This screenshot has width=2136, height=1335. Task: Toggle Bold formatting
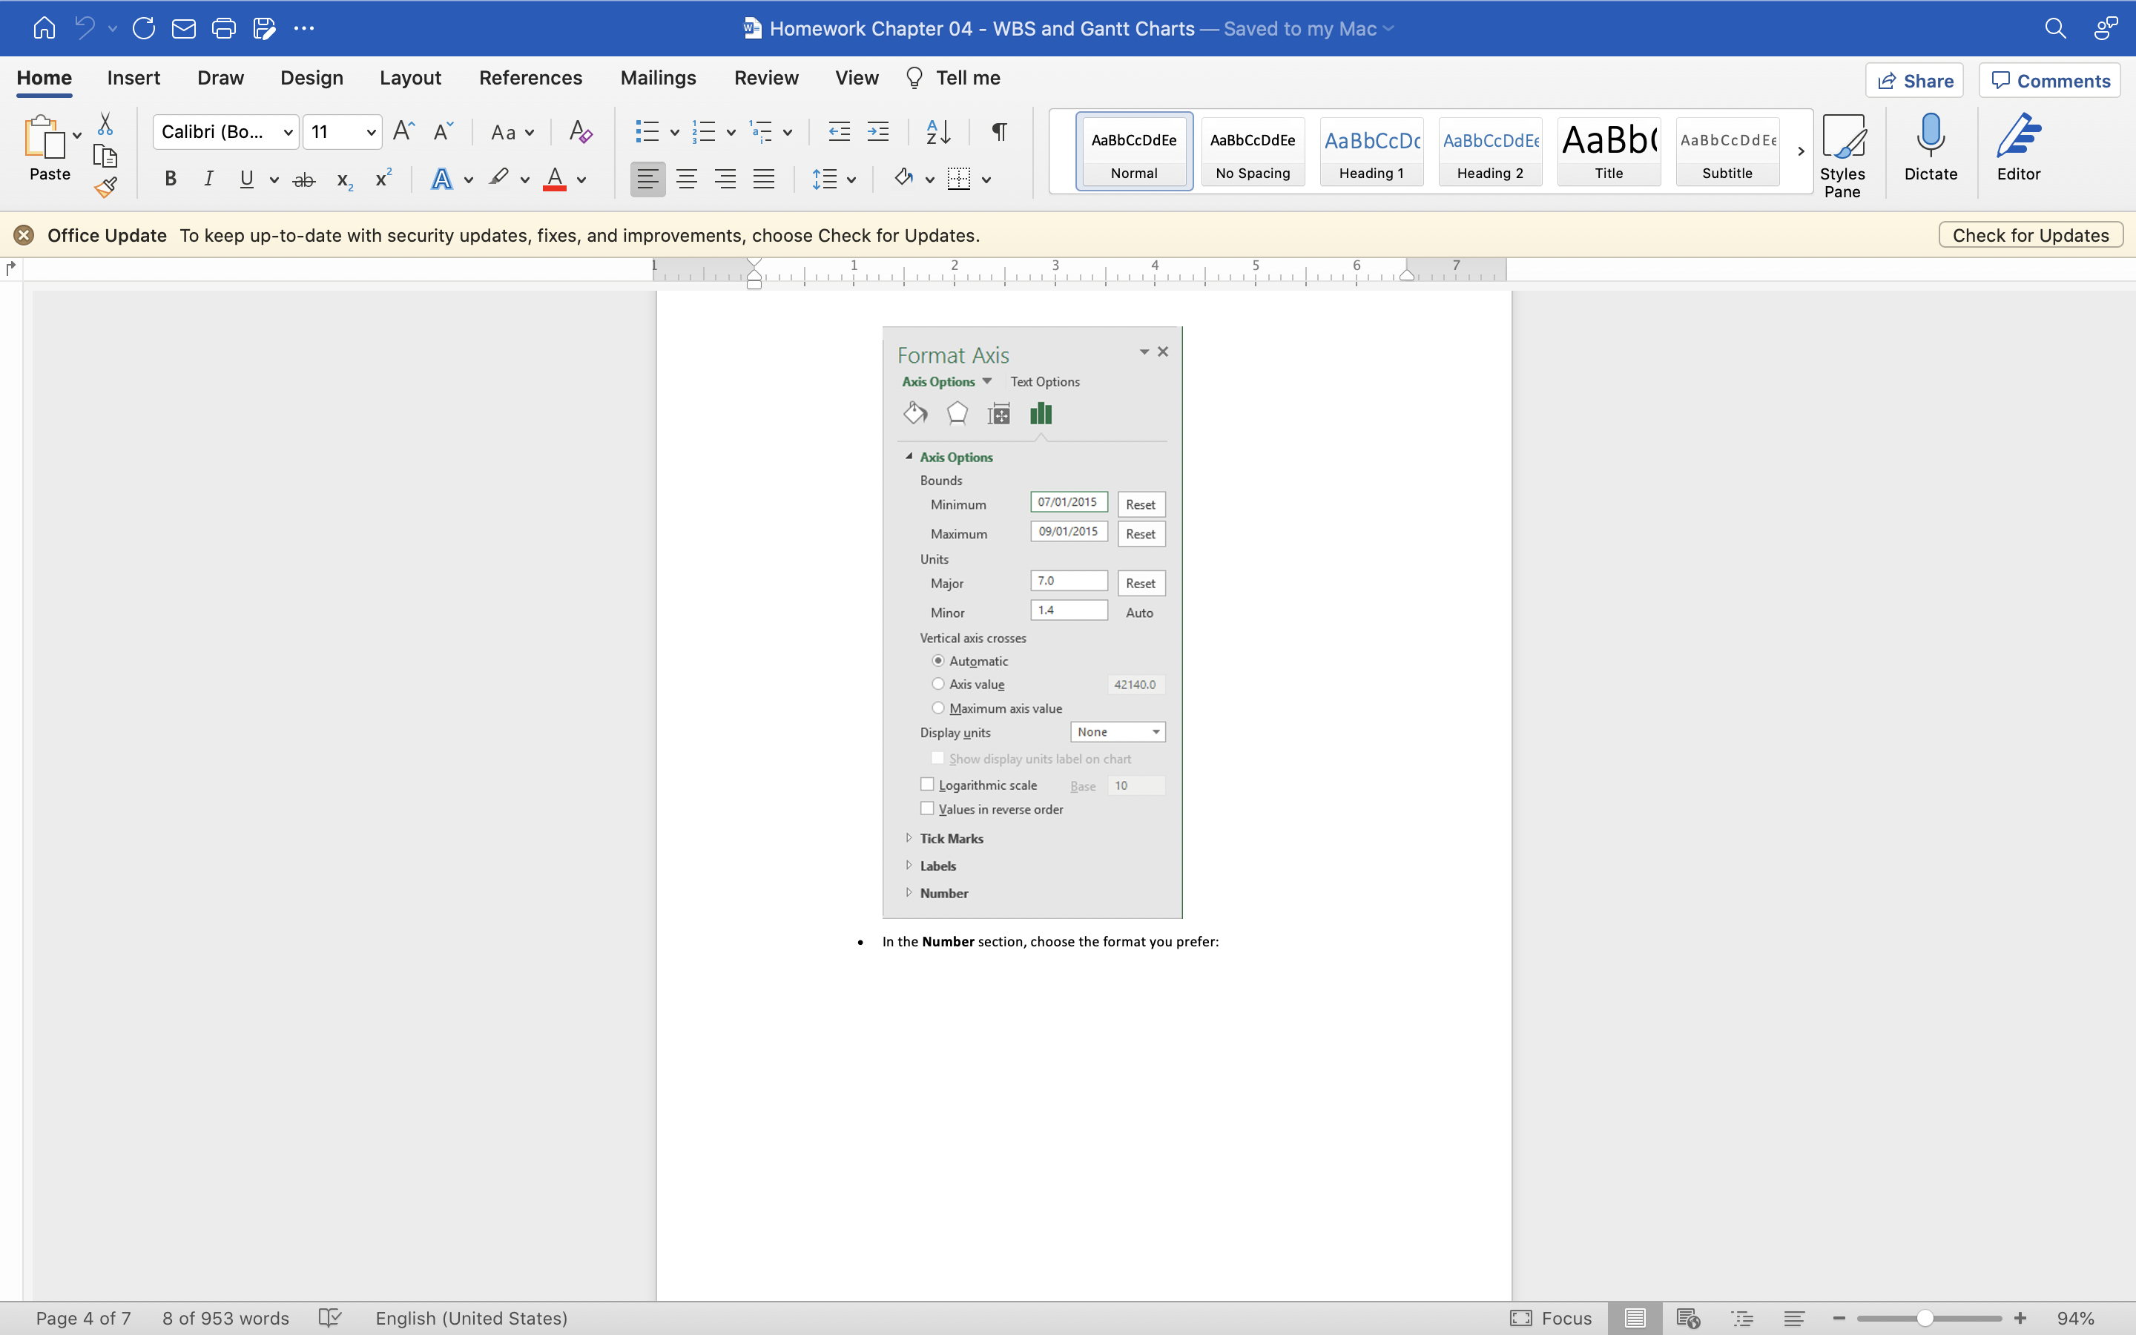pyautogui.click(x=171, y=179)
